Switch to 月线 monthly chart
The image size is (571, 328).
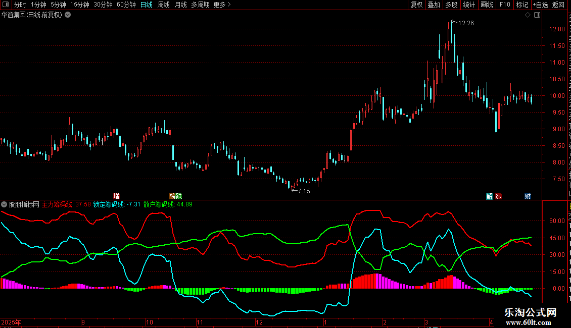point(180,5)
